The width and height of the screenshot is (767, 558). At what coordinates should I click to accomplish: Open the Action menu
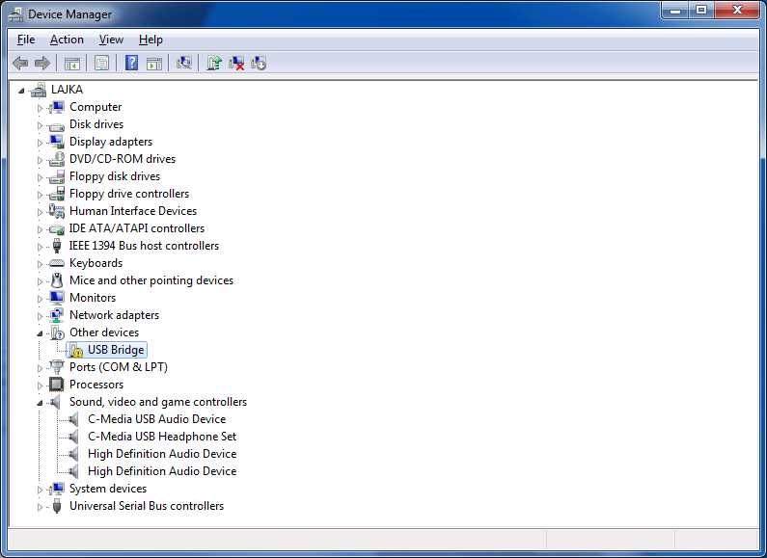point(67,40)
